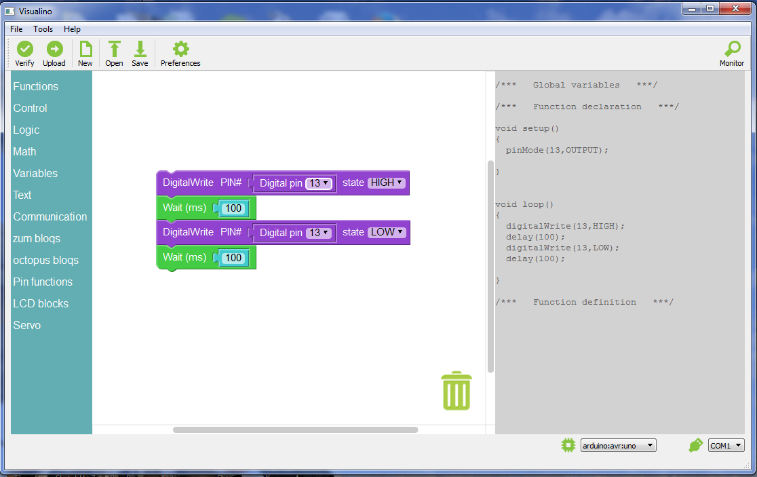Click the horizontal workspace scrollbar
The height and width of the screenshot is (477, 757).
pyautogui.click(x=295, y=430)
